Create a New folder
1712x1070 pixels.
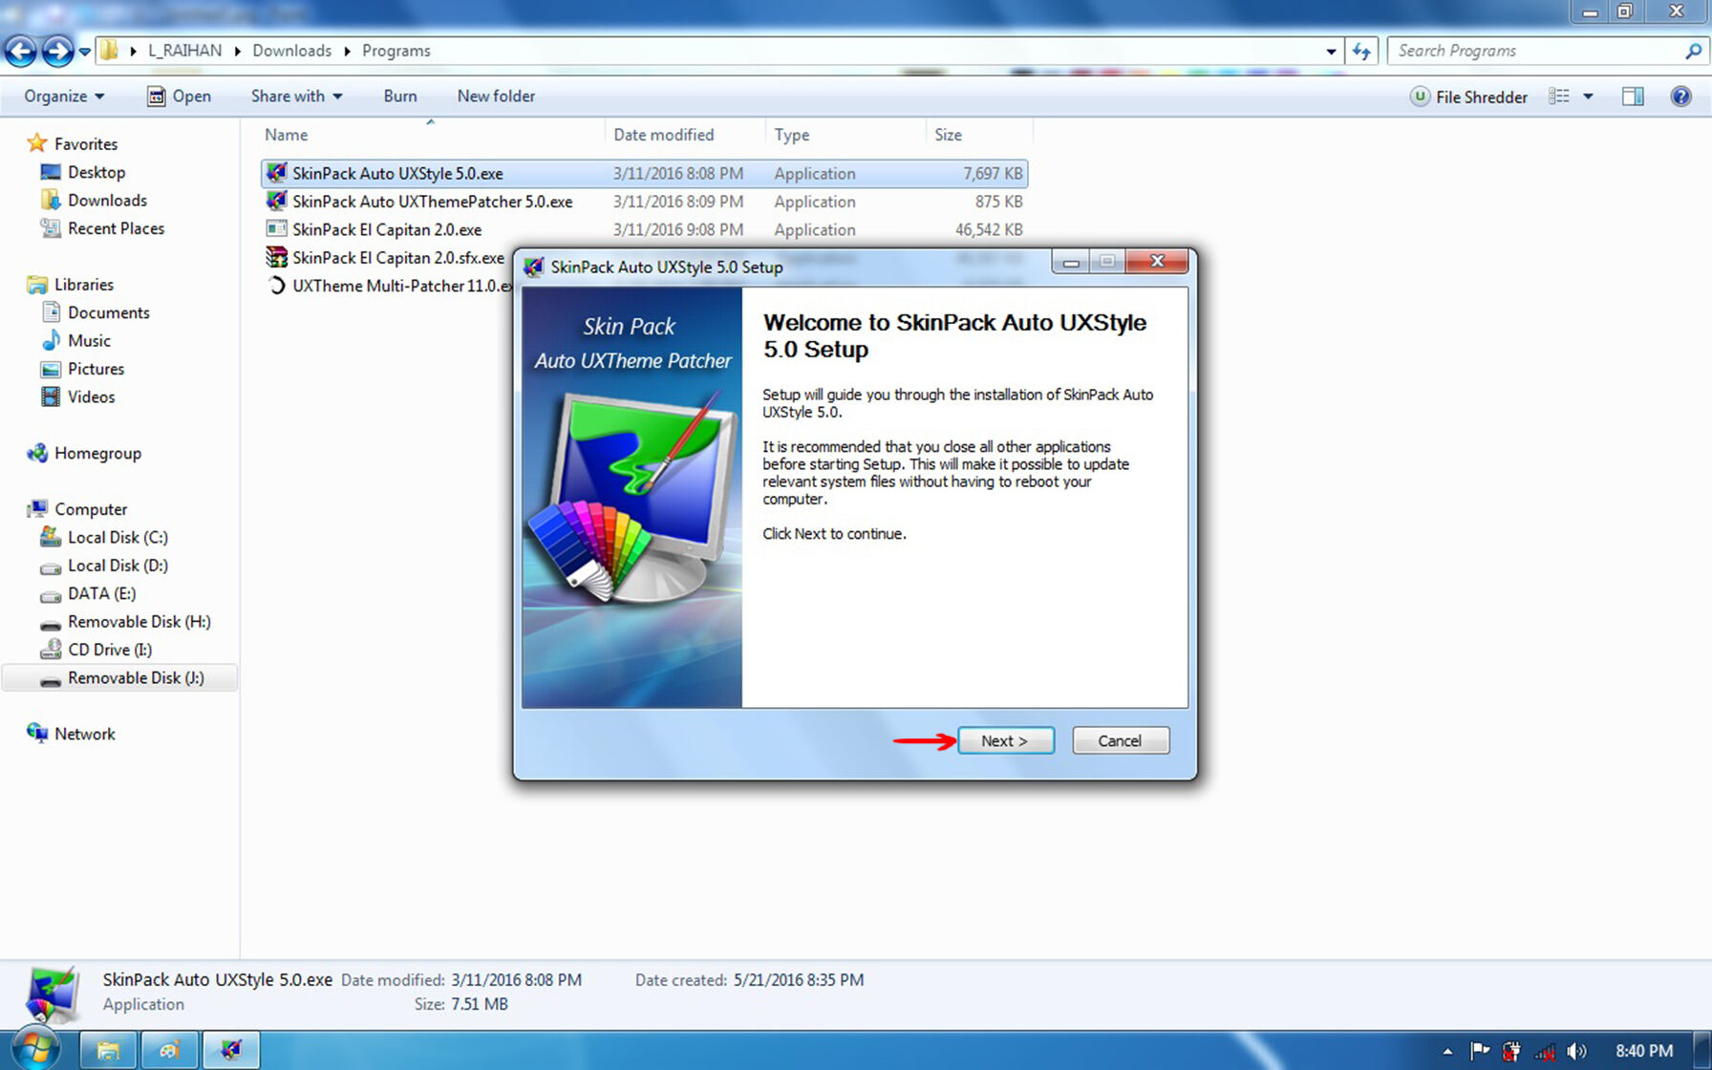[x=496, y=96]
